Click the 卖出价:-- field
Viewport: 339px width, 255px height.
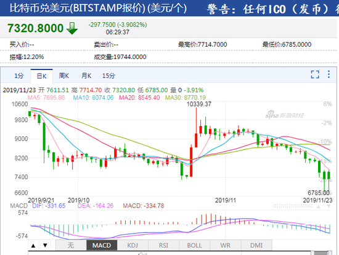click(106, 45)
